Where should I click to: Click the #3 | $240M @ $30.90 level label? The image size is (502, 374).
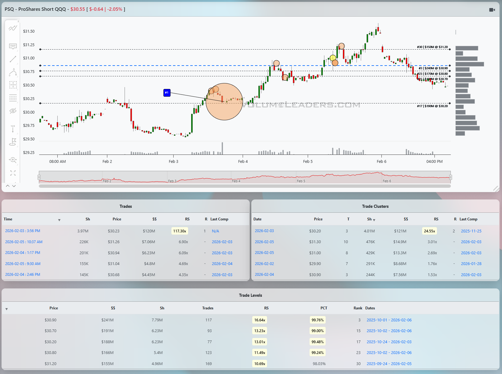click(x=433, y=68)
